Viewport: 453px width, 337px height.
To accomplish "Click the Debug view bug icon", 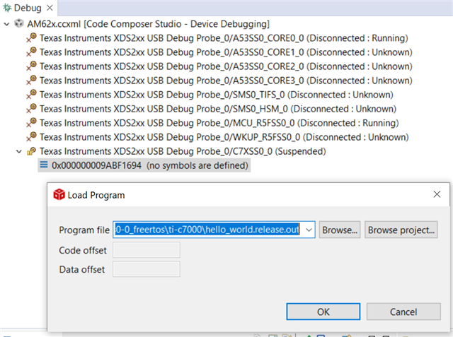I will point(8,8).
